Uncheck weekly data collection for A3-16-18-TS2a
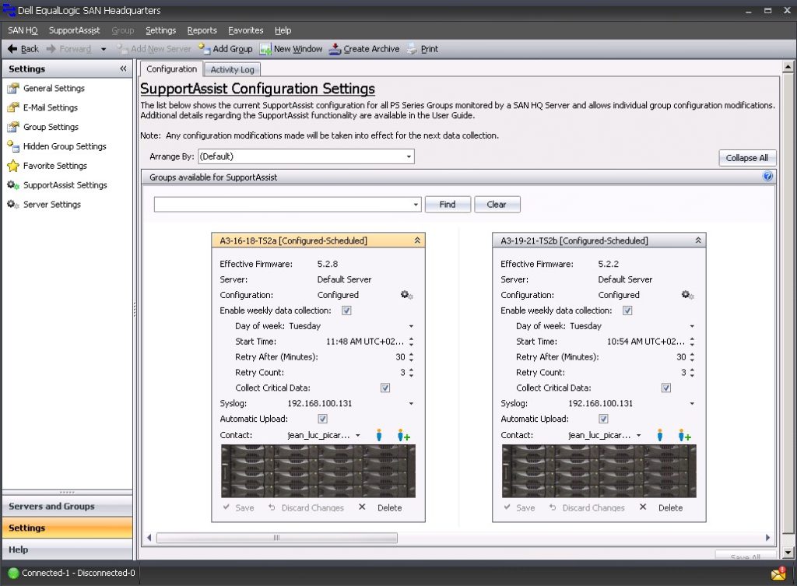Viewport: 797px width, 586px height. [x=346, y=310]
